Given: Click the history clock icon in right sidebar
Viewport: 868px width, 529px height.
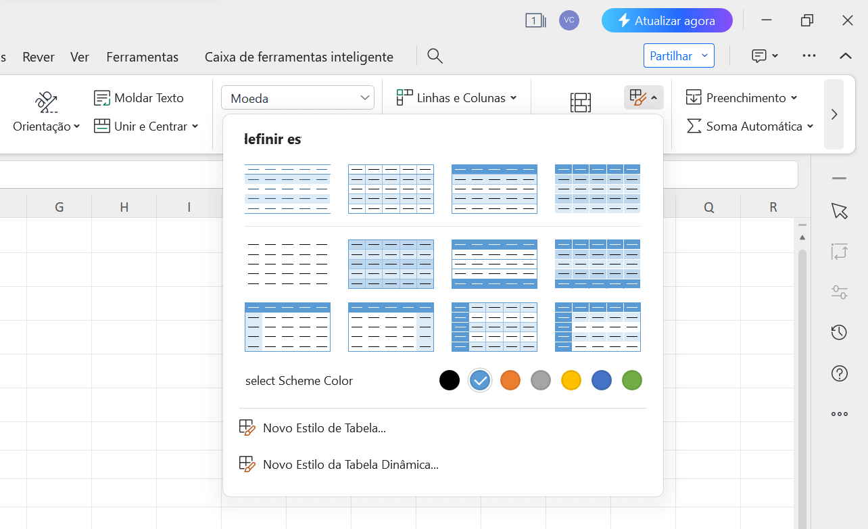Looking at the screenshot, I should (839, 332).
